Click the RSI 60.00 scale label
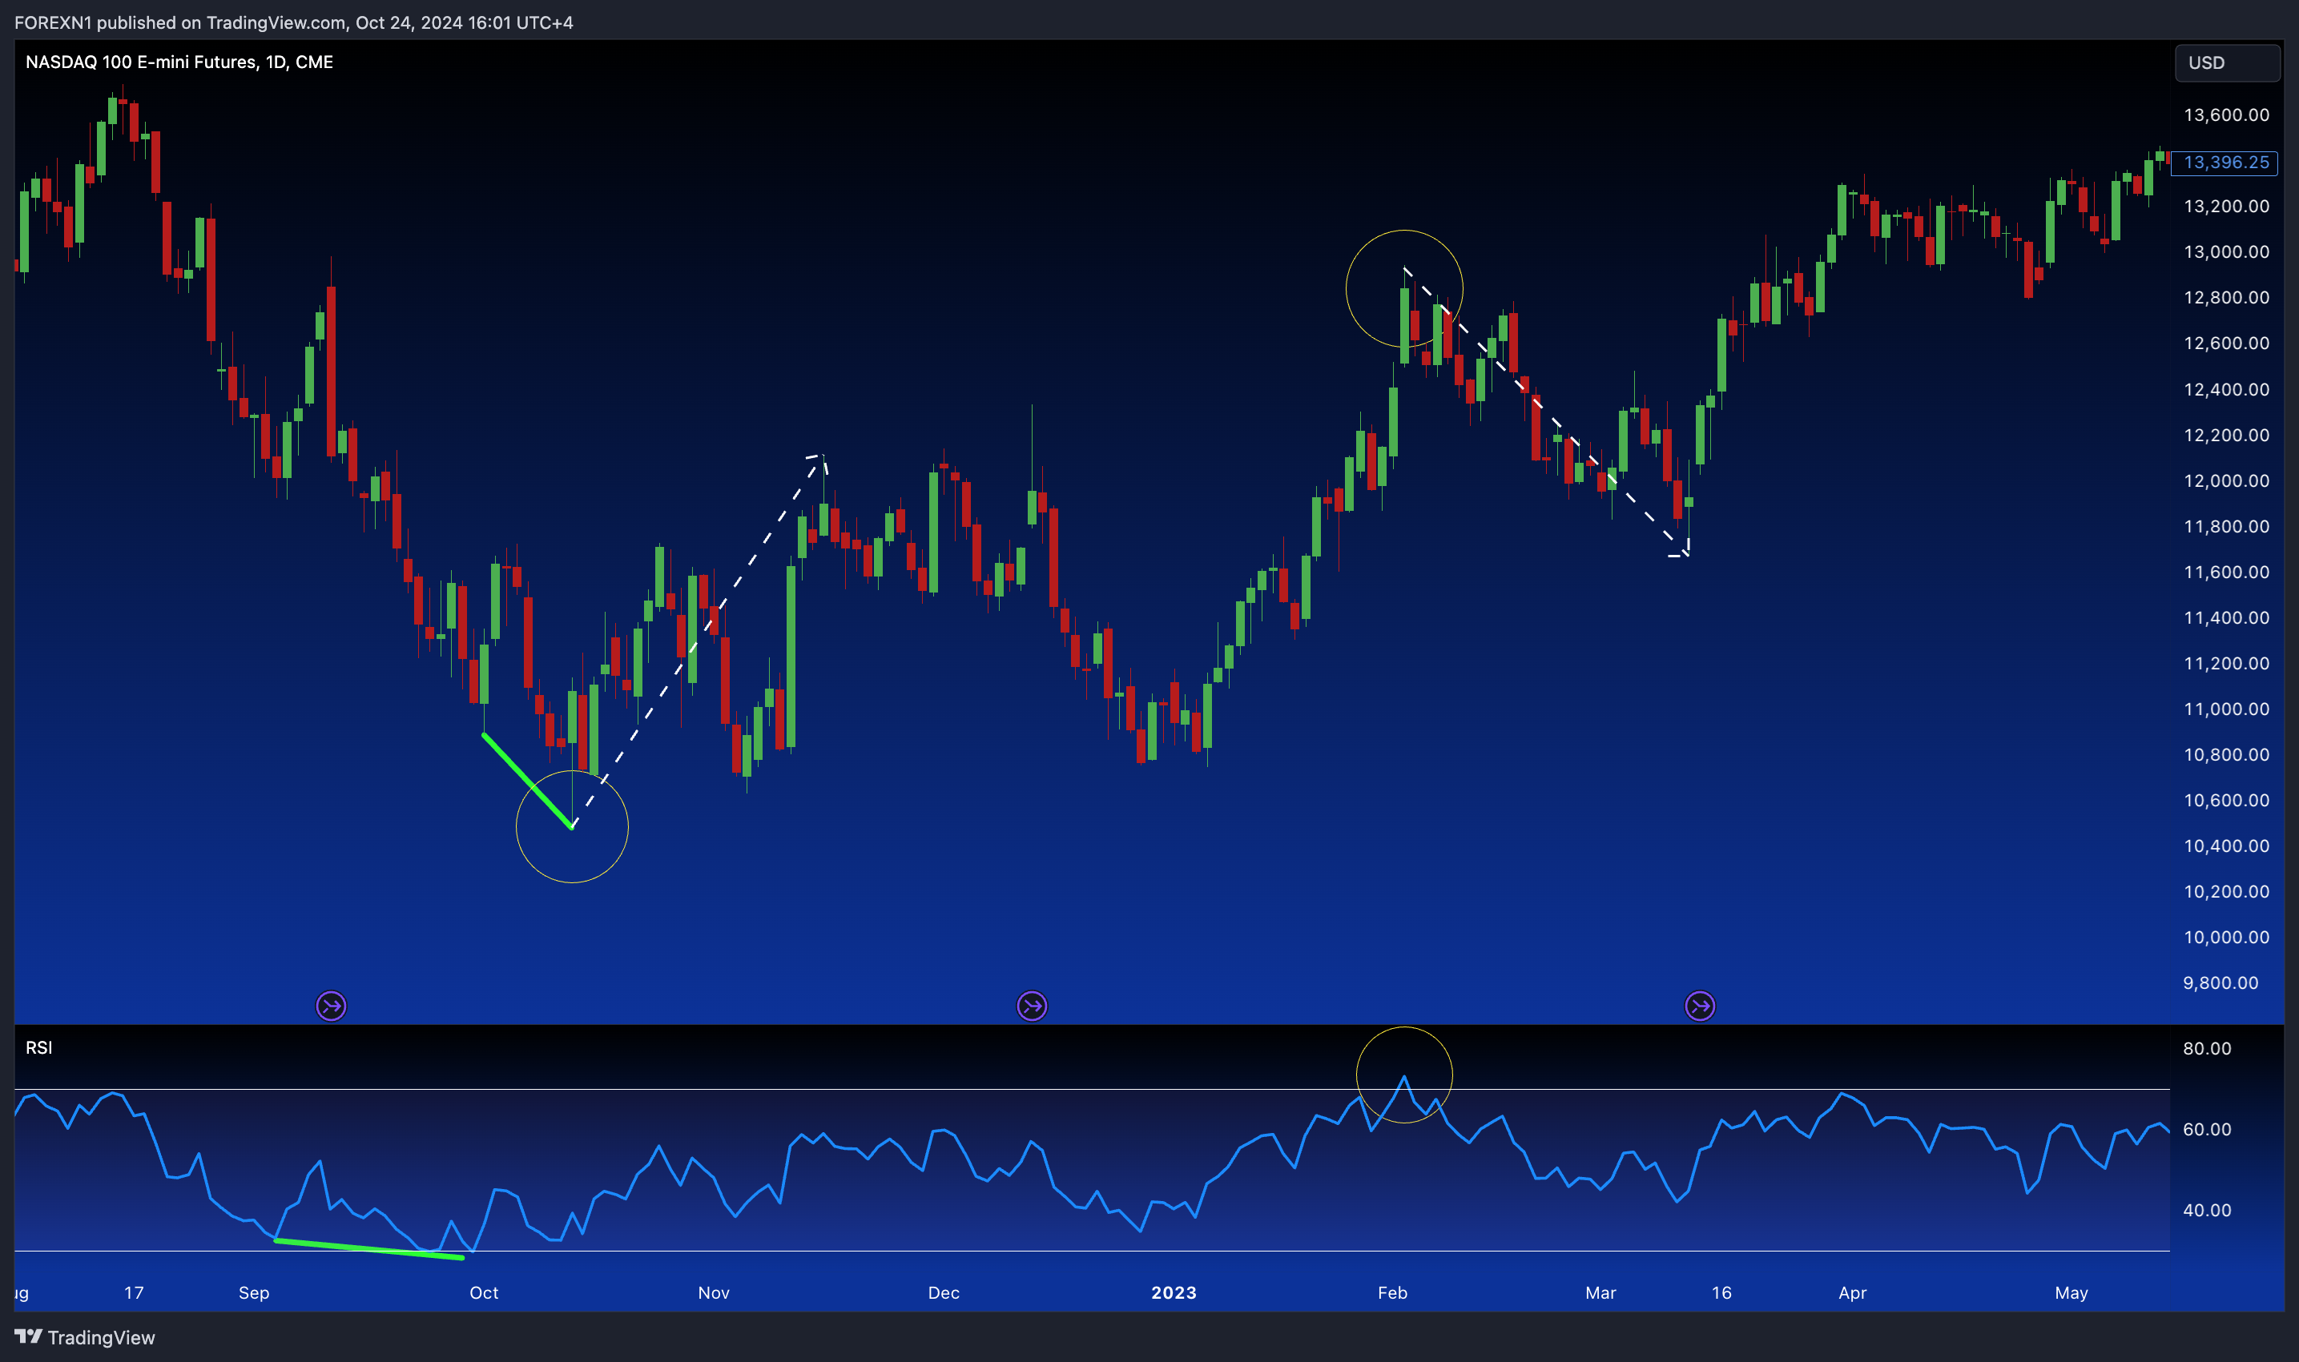Image resolution: width=2299 pixels, height=1362 pixels. (2207, 1129)
